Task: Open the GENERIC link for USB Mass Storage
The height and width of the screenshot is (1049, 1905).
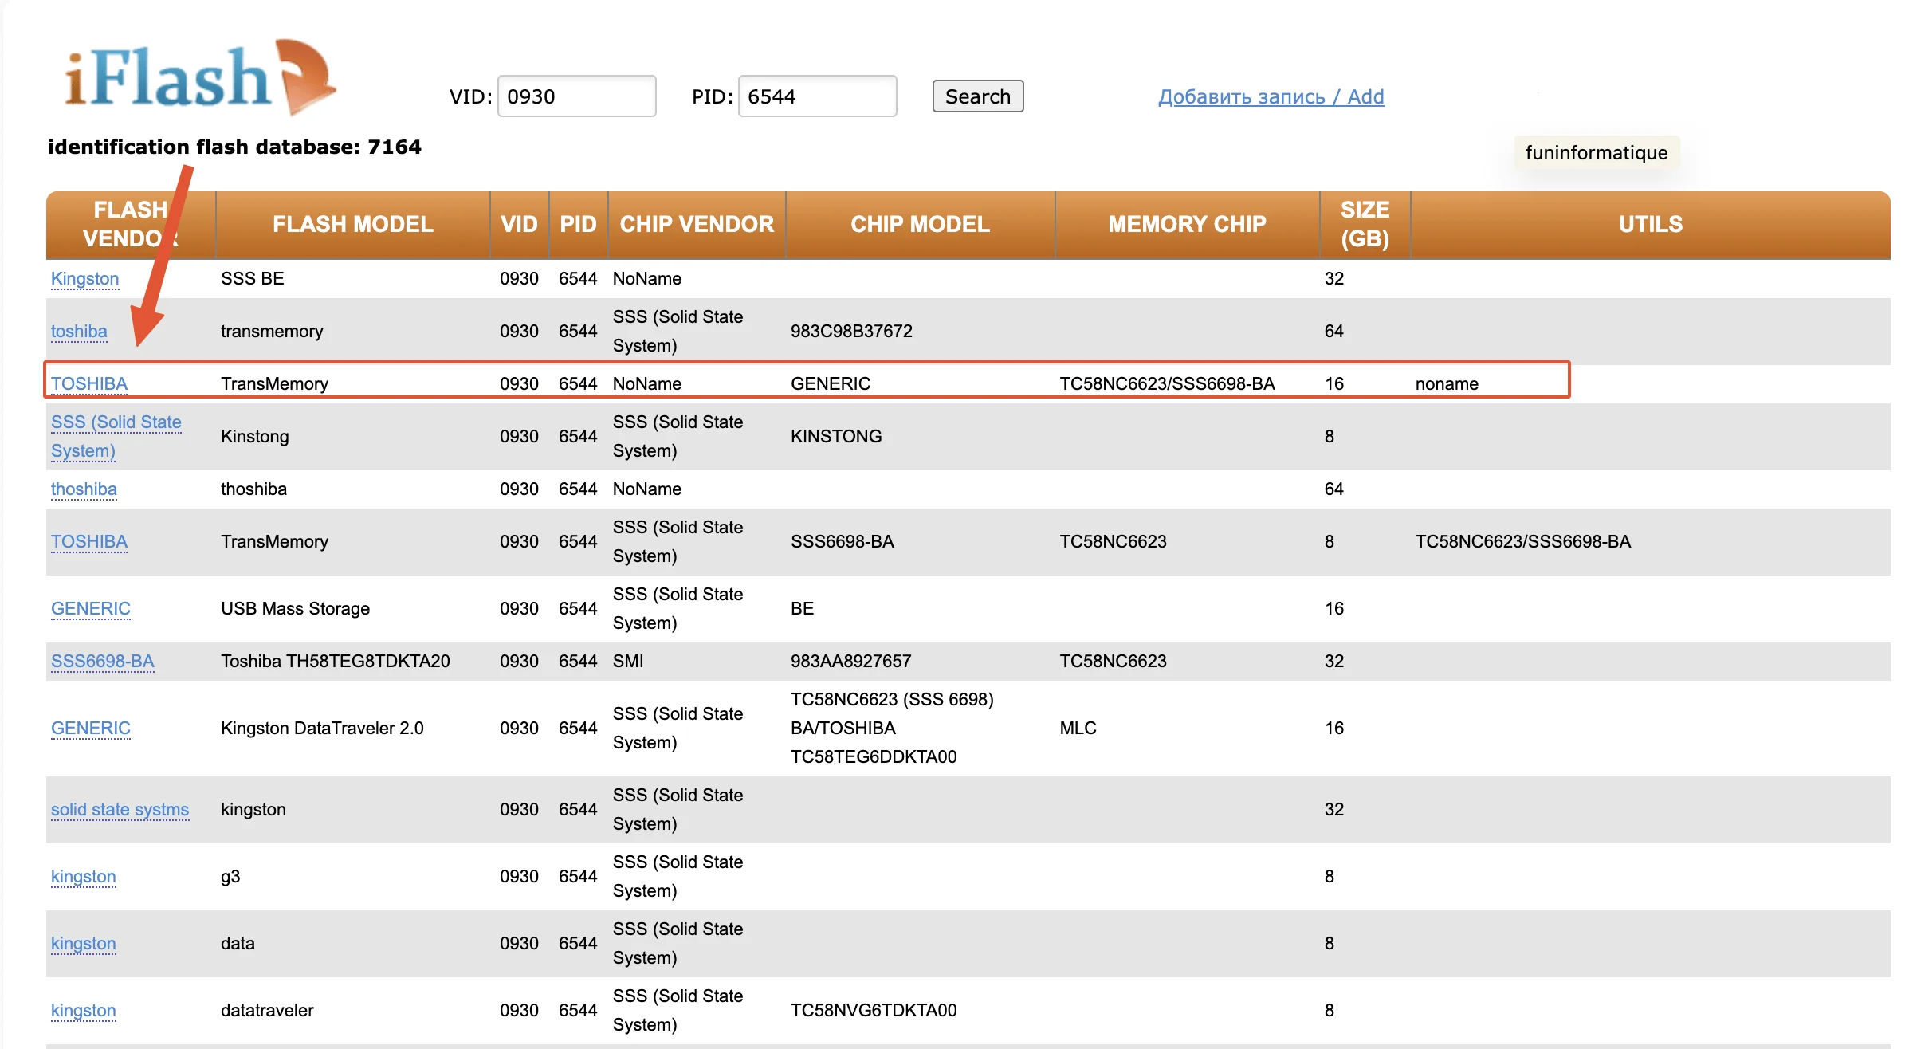Action: (90, 609)
